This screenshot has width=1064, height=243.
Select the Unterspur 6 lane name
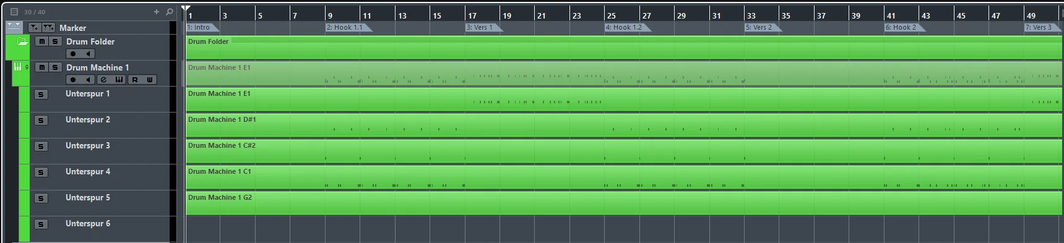(88, 223)
